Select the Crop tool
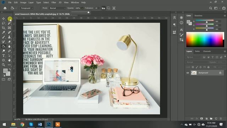Screen dimensions: 227x128 [4, 28]
